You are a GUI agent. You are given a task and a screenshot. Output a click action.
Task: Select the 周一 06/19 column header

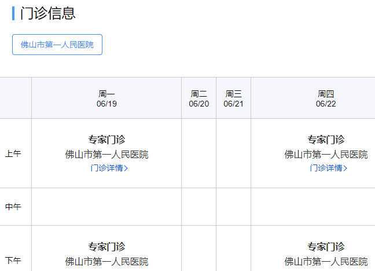pos(106,98)
